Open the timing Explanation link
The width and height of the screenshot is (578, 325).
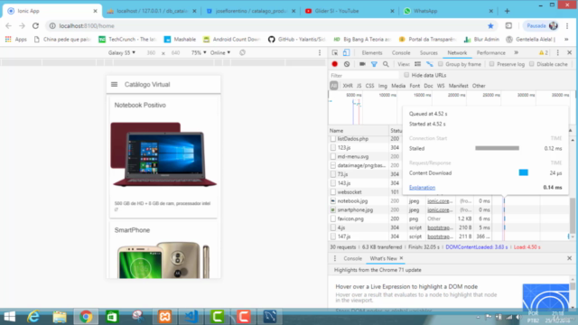click(x=422, y=188)
